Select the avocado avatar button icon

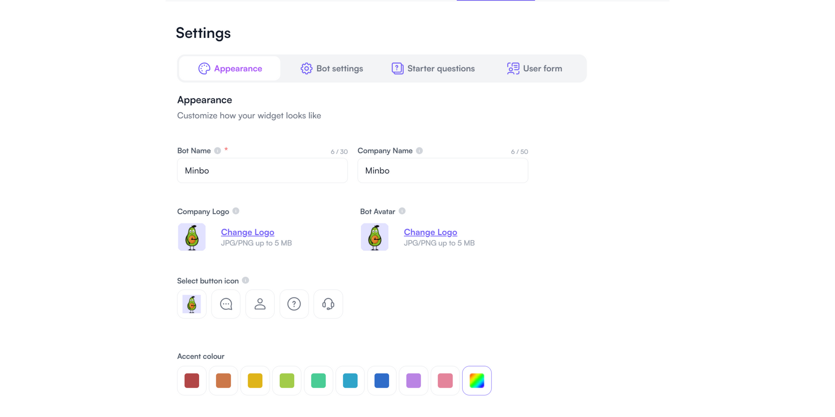click(x=192, y=304)
